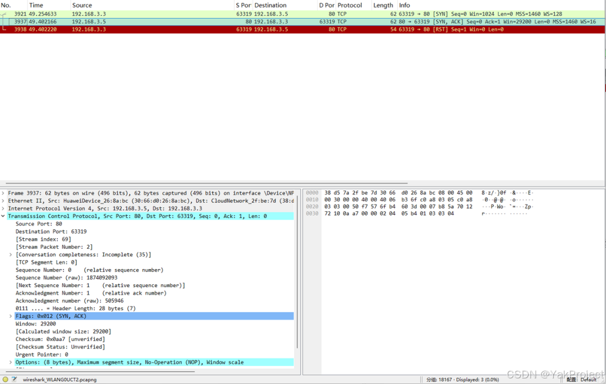Expand the Conversation completeness row
Screen dimensions: 606x384
coord(11,255)
